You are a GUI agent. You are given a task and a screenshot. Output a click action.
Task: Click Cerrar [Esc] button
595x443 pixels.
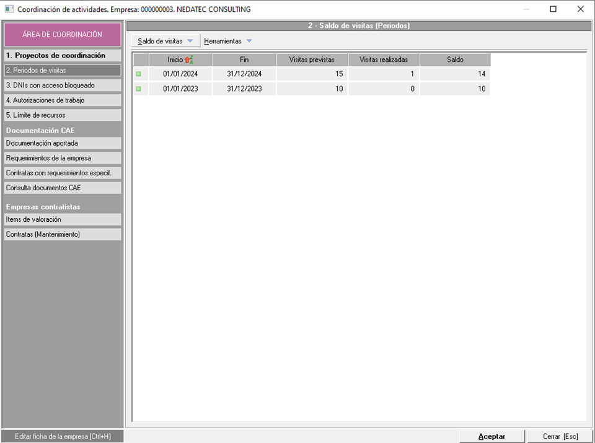(x=560, y=436)
